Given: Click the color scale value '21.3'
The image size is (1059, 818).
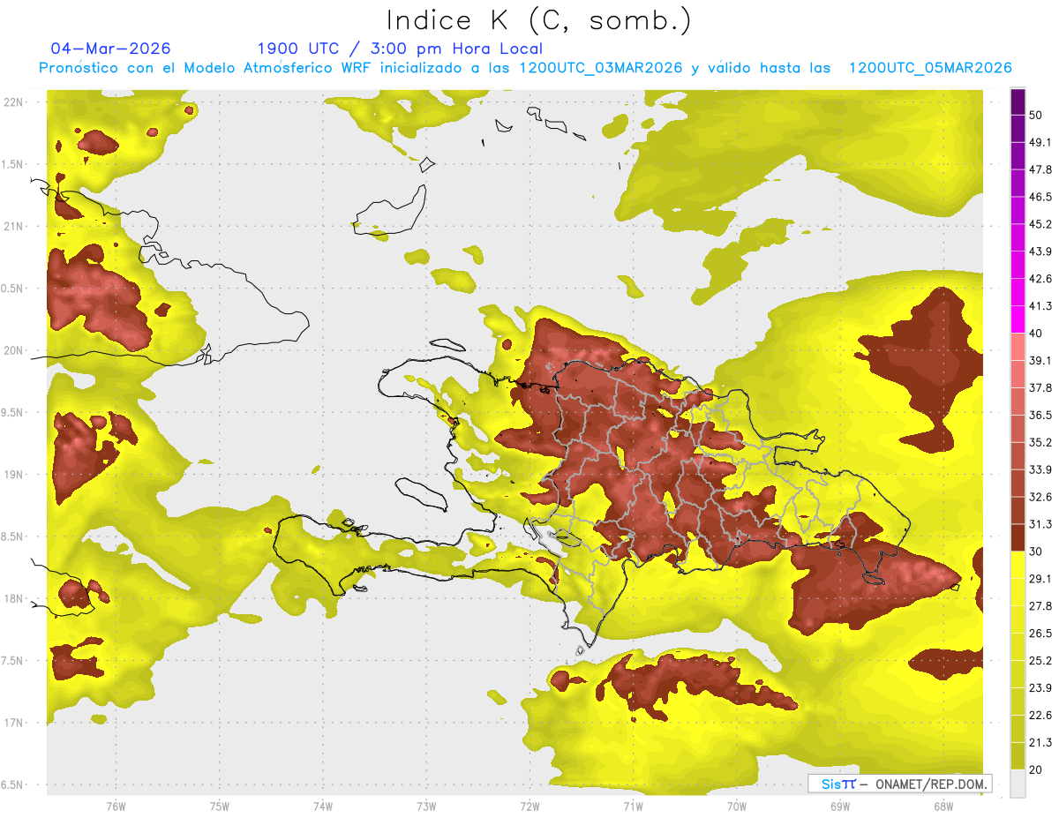Looking at the screenshot, I should (1040, 743).
